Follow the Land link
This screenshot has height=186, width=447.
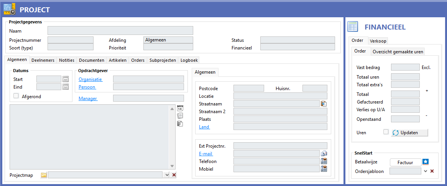204,127
